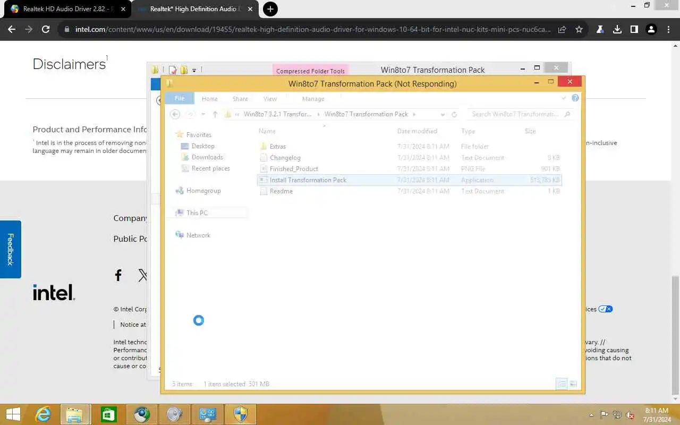Open Desktop in navigation pane
Viewport: 680px width, 425px height.
(203, 146)
